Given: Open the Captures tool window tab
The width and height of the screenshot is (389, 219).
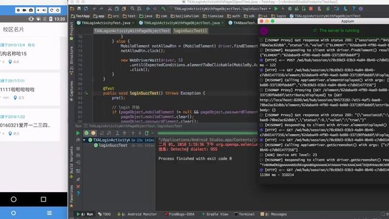Looking at the screenshot, I should pyautogui.click(x=72, y=91).
